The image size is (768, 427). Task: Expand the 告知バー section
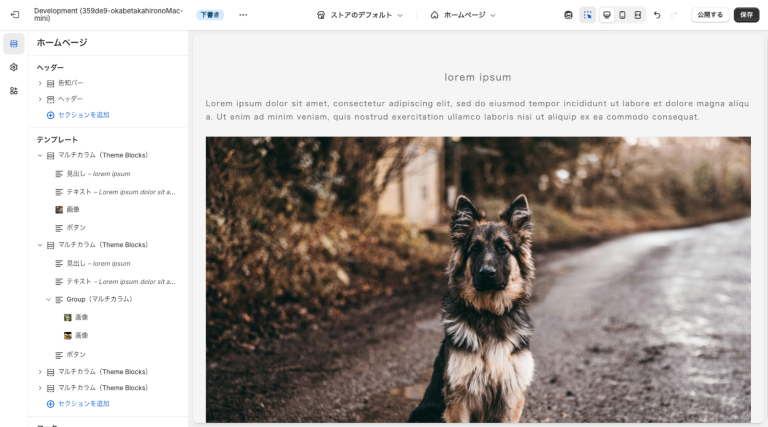[x=40, y=83]
